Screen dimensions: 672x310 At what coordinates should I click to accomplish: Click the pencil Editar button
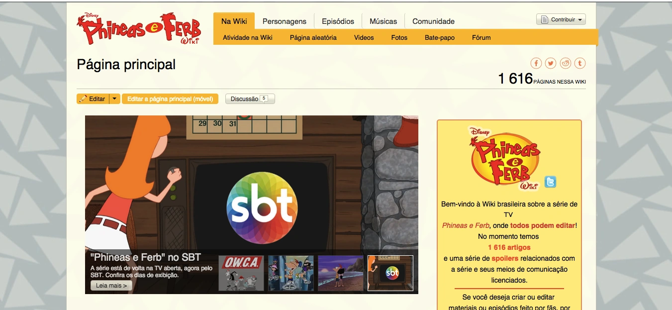tap(93, 99)
